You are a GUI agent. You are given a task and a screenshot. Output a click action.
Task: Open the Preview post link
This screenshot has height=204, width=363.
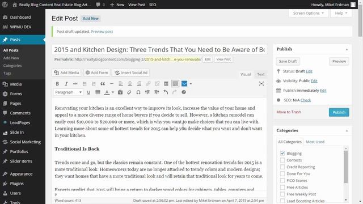(x=102, y=32)
